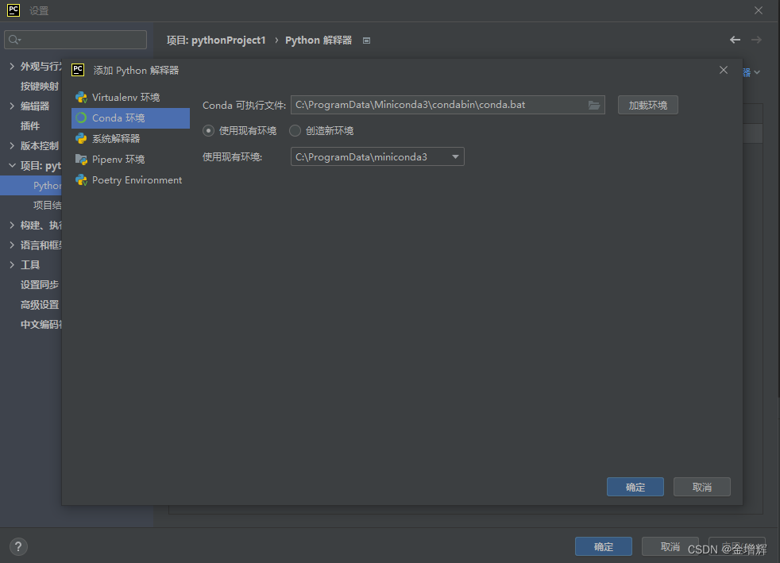The image size is (780, 563).
Task: Choose Virtualenv 环境 in the interpreter list
Action: coord(131,98)
